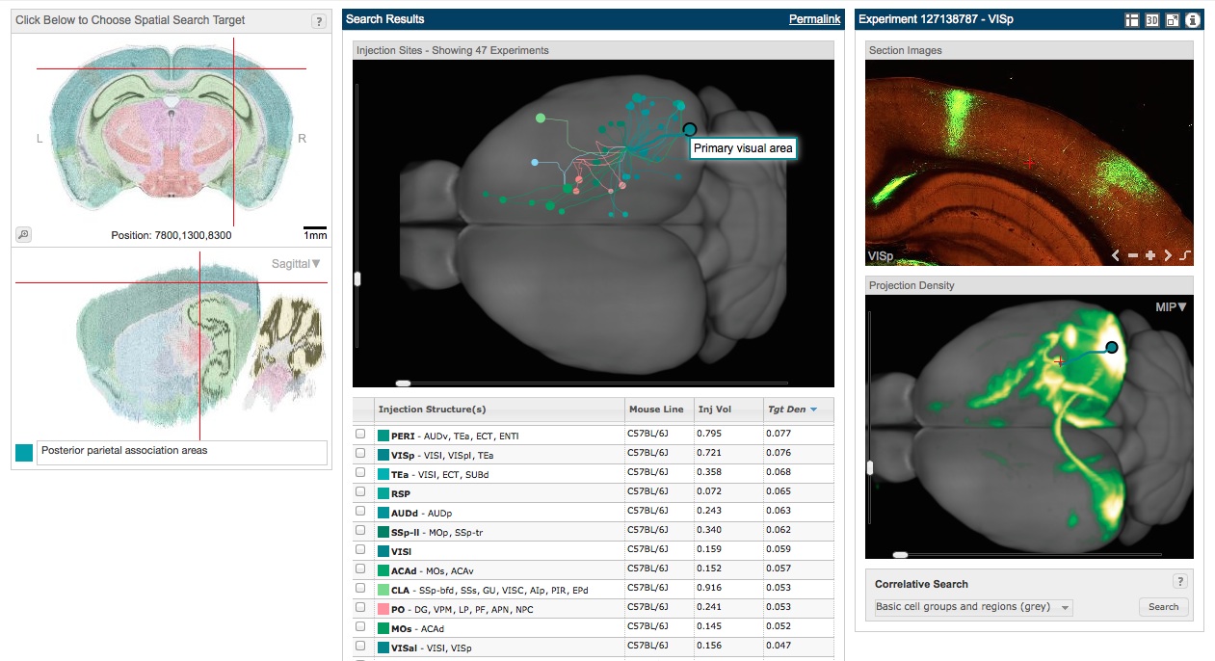Image resolution: width=1215 pixels, height=661 pixels.
Task: Open the 3D viewer icon in experiment header
Action: (1151, 20)
